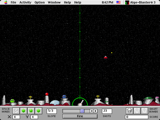Click the third smart bomb icon
Image resolution: width=160 pixels, height=120 pixels.
coord(144,111)
